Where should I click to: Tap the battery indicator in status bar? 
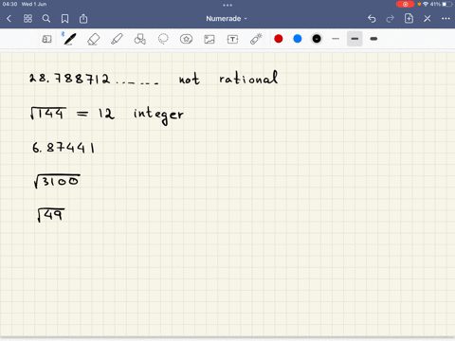(446, 4)
